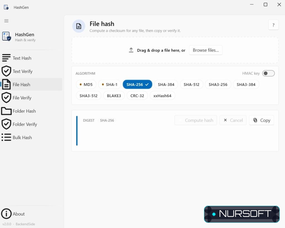Click the HashGen logo in sidebar

click(7, 36)
